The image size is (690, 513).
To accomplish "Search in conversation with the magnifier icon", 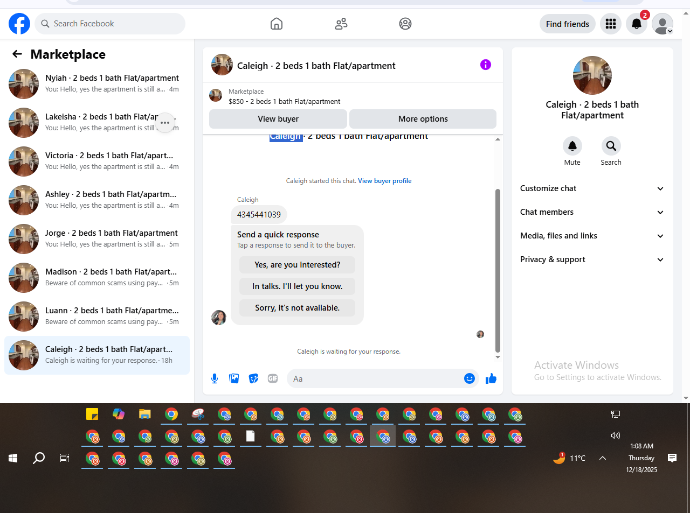I will point(611,146).
